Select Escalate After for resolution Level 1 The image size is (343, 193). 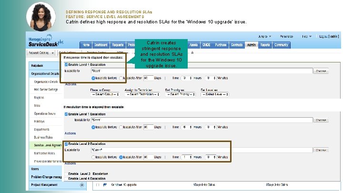[121, 127]
